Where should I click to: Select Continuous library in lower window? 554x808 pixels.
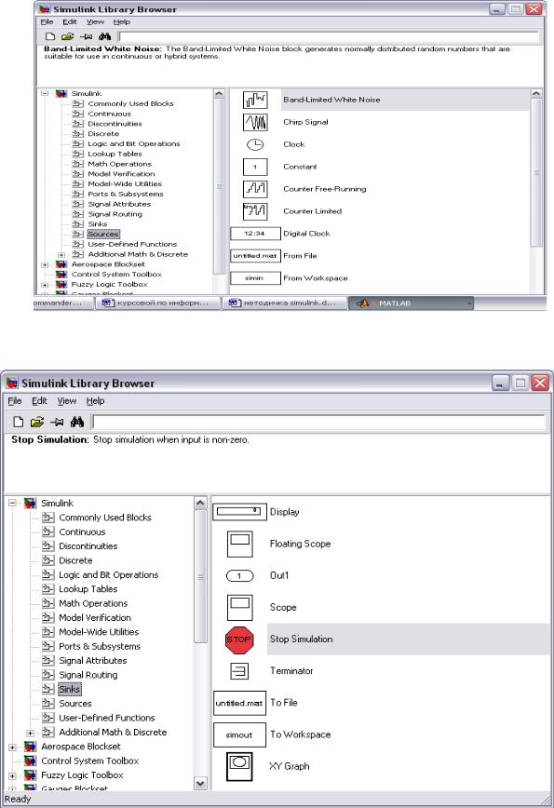pos(82,532)
